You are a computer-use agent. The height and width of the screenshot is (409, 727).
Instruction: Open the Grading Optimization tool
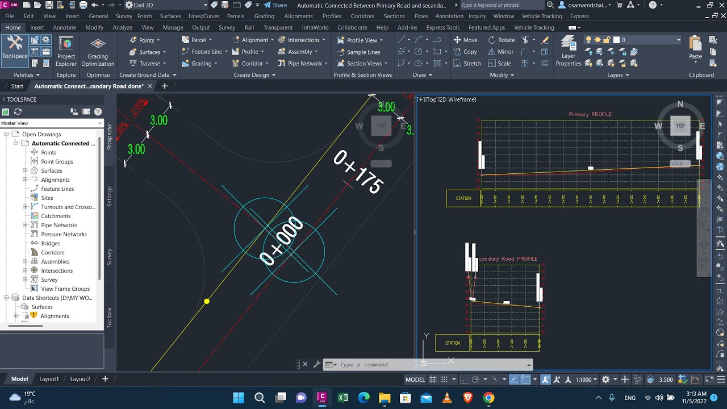[x=98, y=51]
